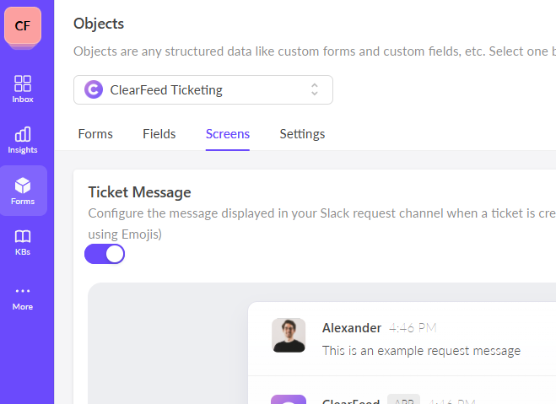
Task: Click the up-down chevron arrows in the object selector
Action: click(315, 89)
